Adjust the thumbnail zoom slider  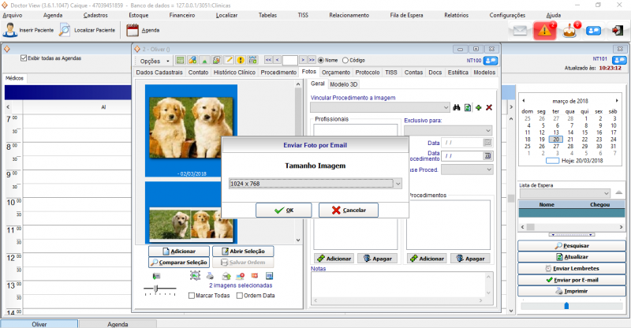pos(156,289)
